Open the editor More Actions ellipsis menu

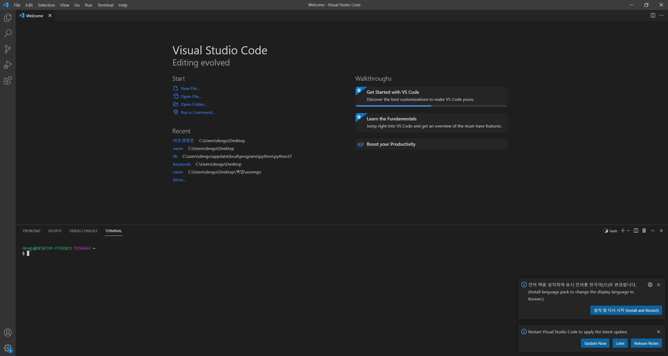coord(661,15)
